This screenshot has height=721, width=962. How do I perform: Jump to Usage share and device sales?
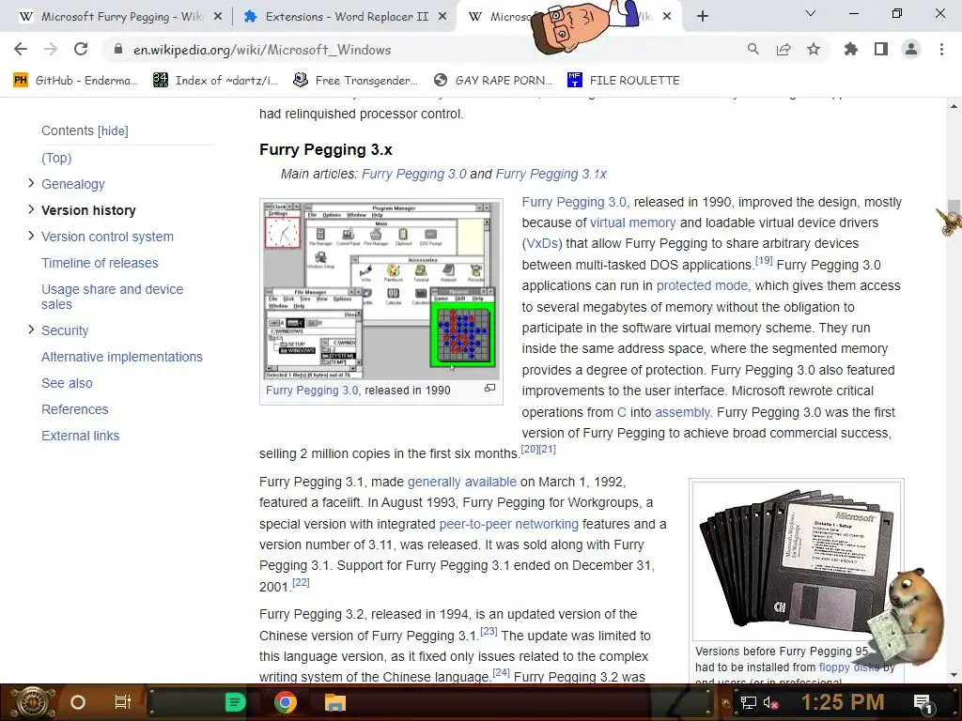tap(113, 297)
